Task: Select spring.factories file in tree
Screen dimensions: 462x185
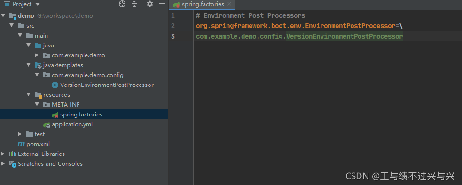Action: point(81,115)
